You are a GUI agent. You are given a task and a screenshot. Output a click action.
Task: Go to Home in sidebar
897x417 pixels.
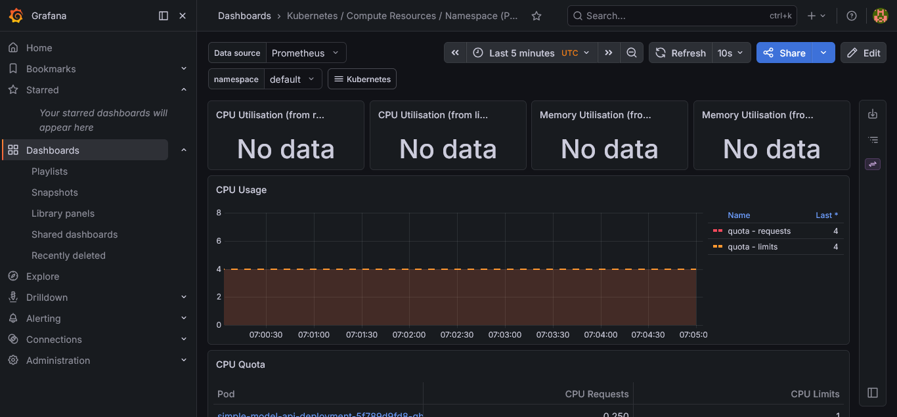click(39, 48)
